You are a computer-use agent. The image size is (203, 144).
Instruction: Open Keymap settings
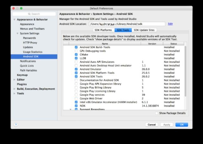coord(22,75)
